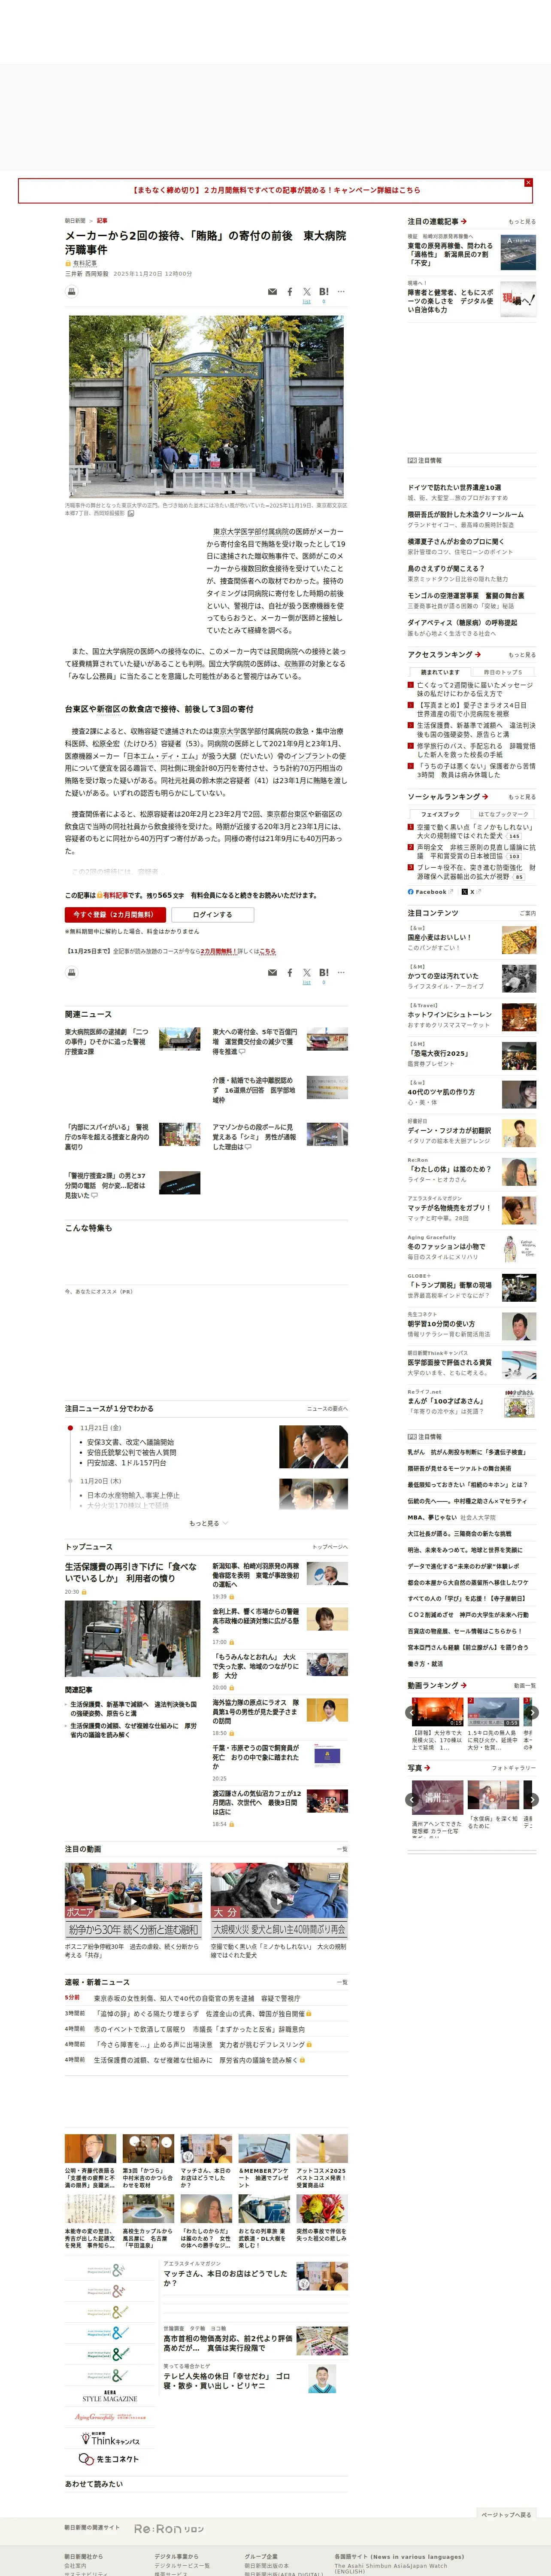Open the フォトギャラリー link
Viewport: 551px width, 2576px height.
pos(514,1768)
